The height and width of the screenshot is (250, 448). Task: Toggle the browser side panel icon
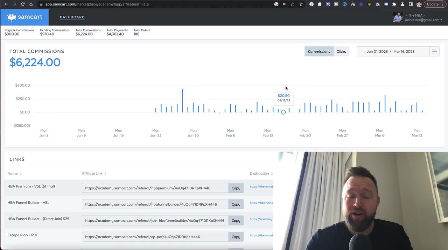click(411, 4)
